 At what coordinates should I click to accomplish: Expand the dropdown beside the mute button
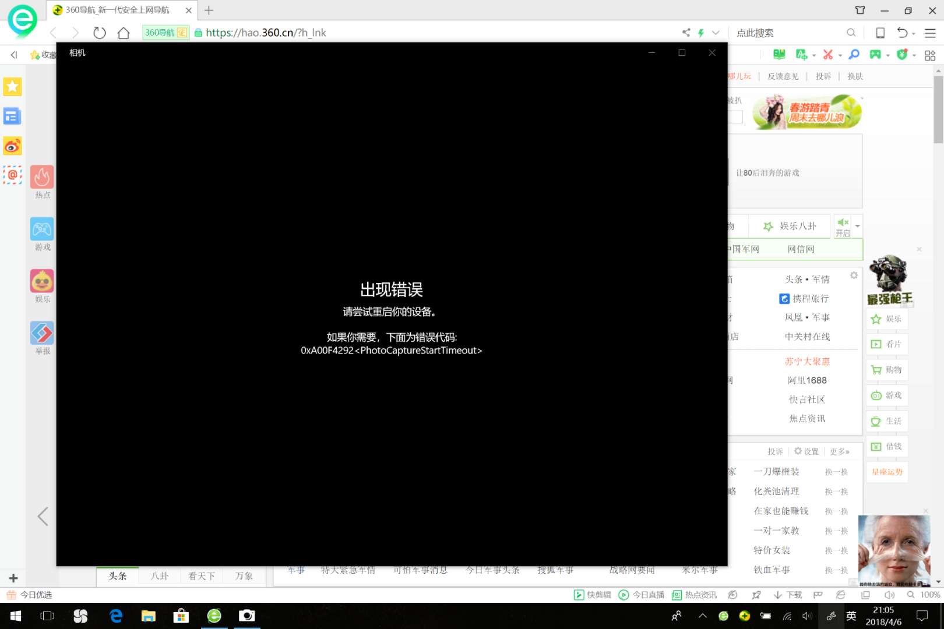point(857,226)
